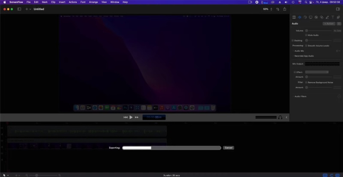The image size is (343, 177).
Task: Open the Control Center icon
Action: (x=311, y=2)
